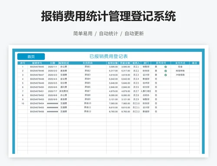Select the 报销类别 column header

(64, 63)
